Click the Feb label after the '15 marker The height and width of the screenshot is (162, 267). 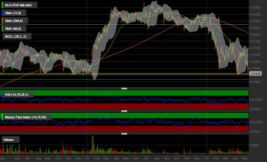(97, 158)
